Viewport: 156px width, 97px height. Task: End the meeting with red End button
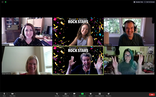(x=152, y=95)
